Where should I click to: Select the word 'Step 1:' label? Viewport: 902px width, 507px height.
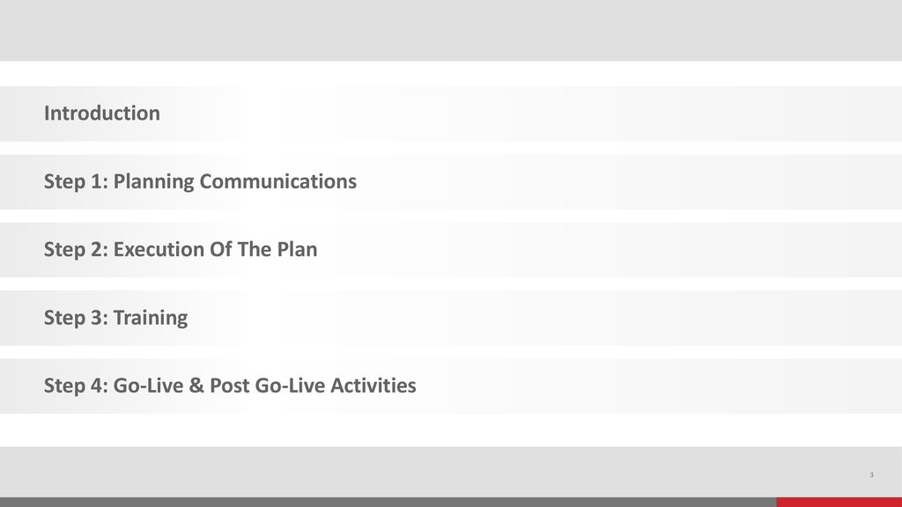coord(76,181)
